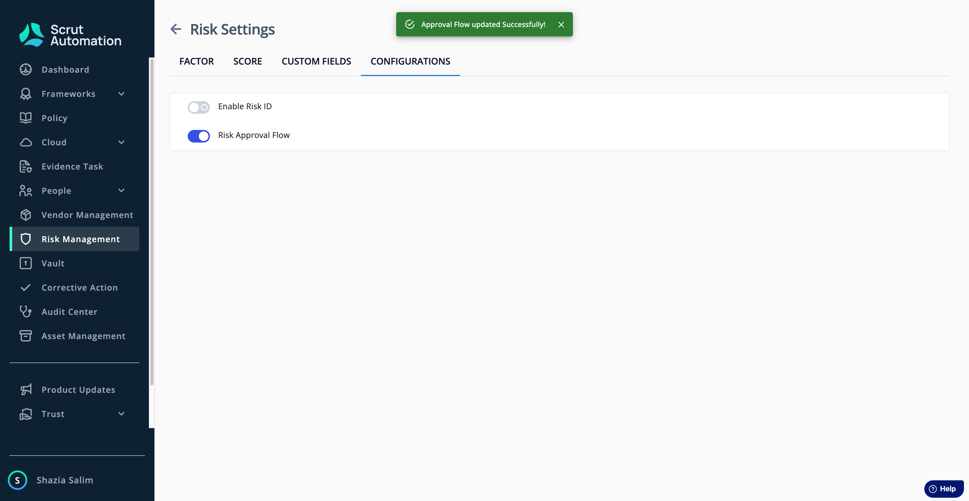Expand the People submenu chevron
Screen dimensions: 969x501
coord(121,191)
